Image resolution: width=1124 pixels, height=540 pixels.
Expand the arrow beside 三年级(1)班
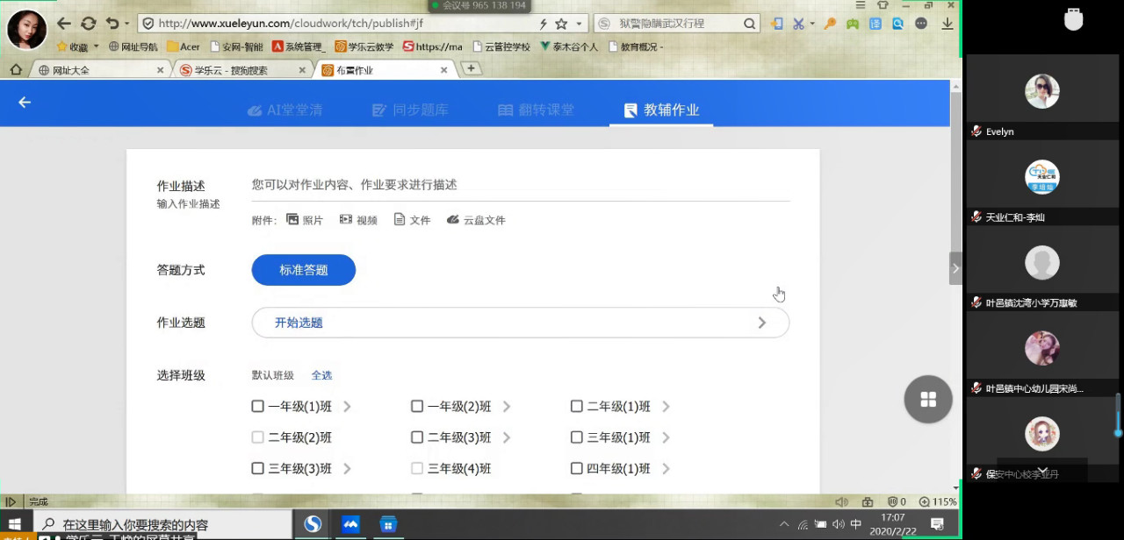666,437
